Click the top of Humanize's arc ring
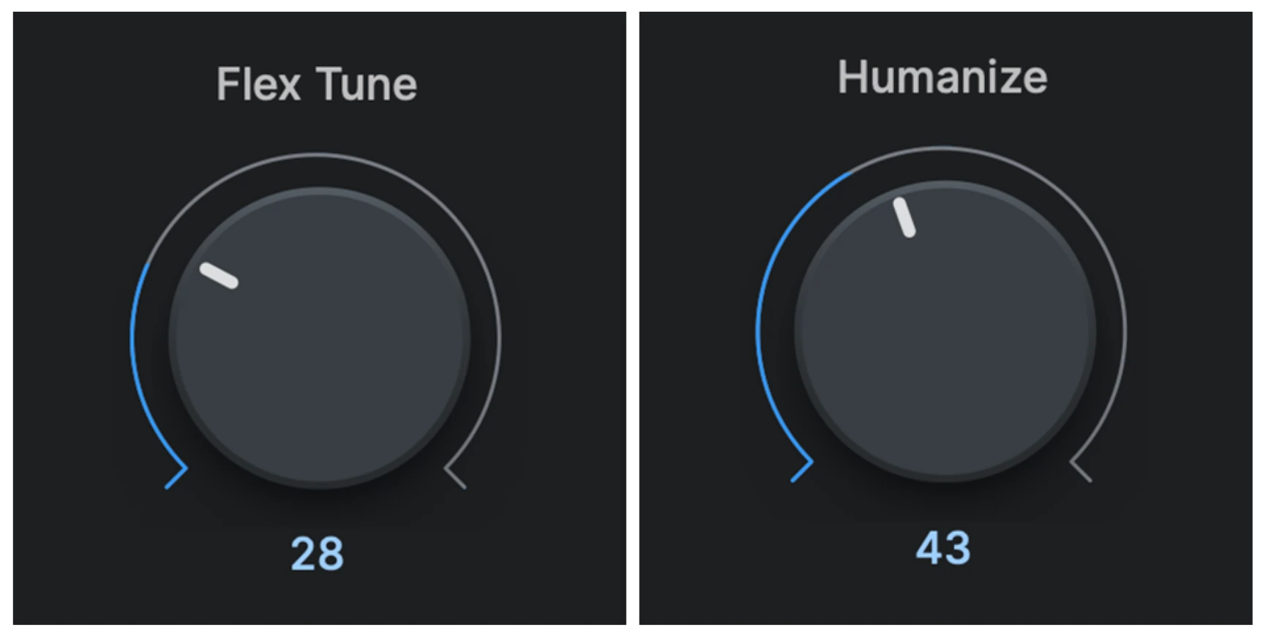This screenshot has height=638, width=1263. [942, 147]
